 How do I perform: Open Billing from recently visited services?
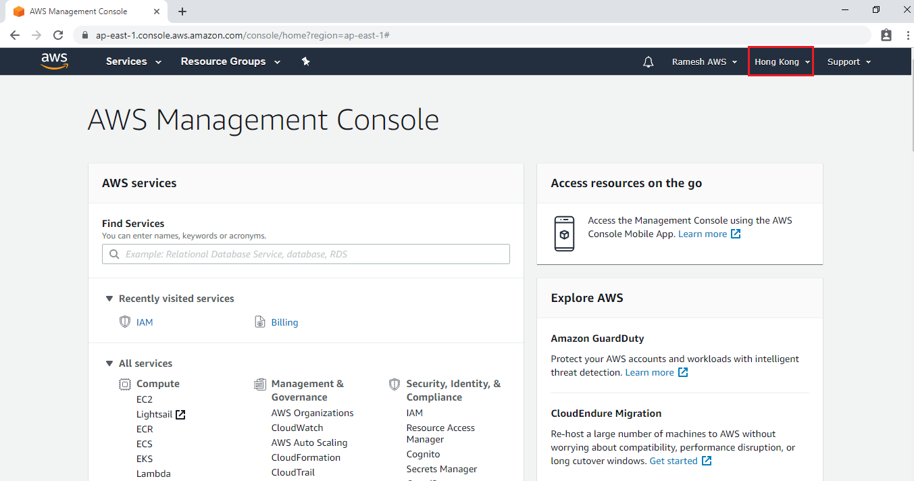point(284,322)
